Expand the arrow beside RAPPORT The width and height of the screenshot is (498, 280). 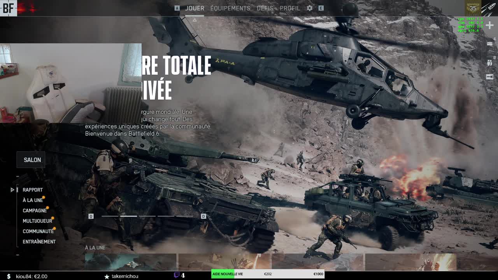tap(12, 190)
